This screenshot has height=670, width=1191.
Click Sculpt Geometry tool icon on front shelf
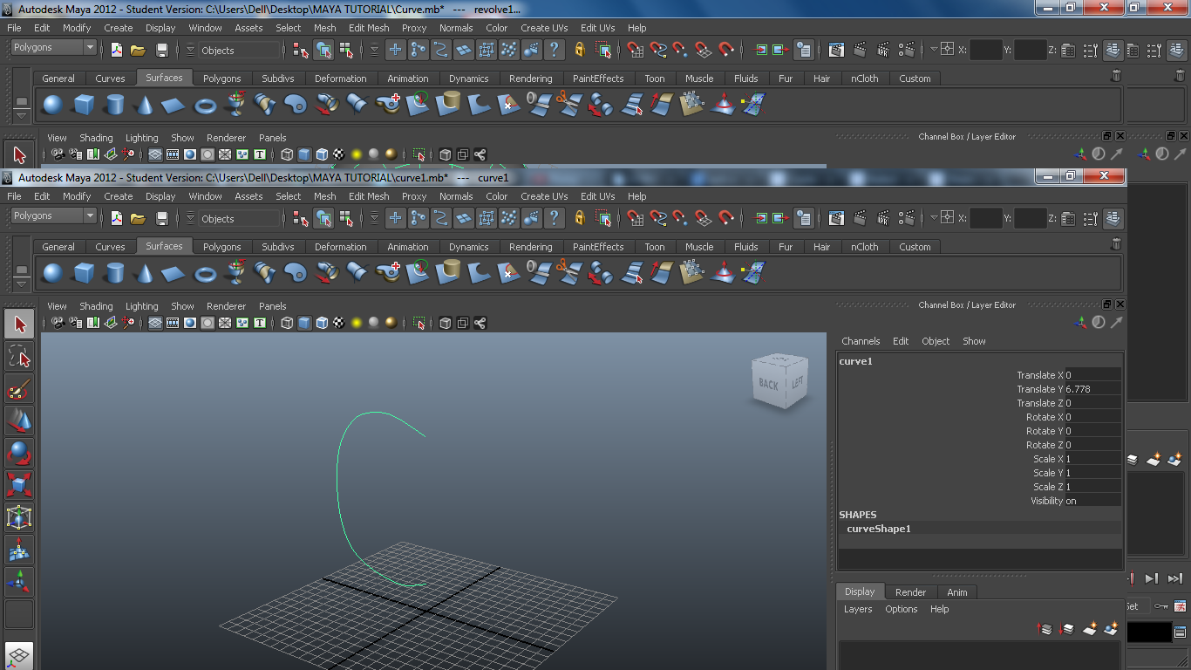tap(722, 274)
